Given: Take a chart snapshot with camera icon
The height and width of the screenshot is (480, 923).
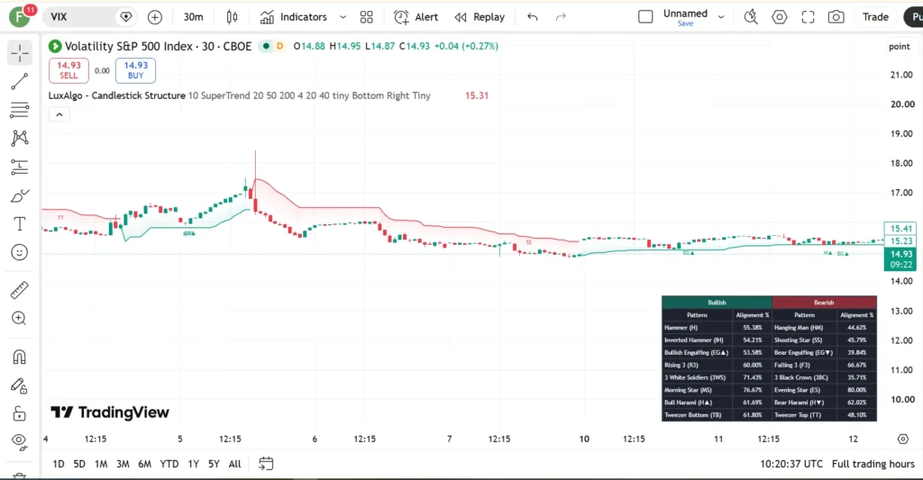Looking at the screenshot, I should [x=836, y=17].
